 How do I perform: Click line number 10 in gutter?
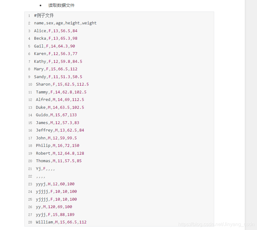coord(30,84)
